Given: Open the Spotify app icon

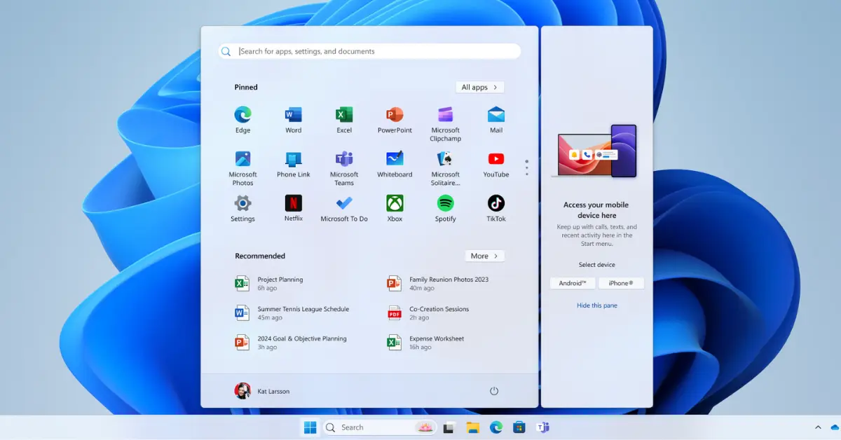Looking at the screenshot, I should point(445,204).
